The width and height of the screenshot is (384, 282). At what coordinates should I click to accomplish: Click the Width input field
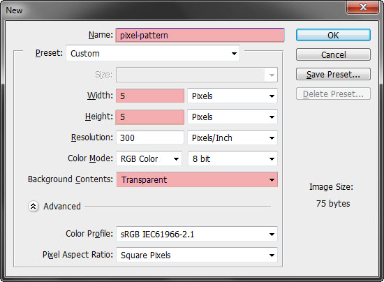(x=150, y=96)
